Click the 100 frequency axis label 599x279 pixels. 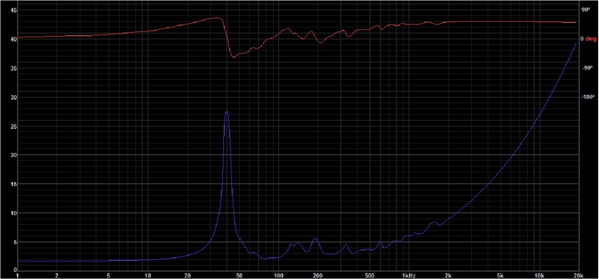click(279, 275)
